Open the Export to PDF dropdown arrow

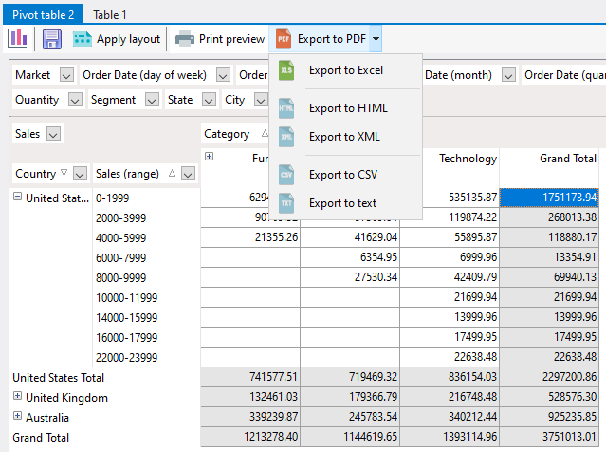pyautogui.click(x=376, y=39)
